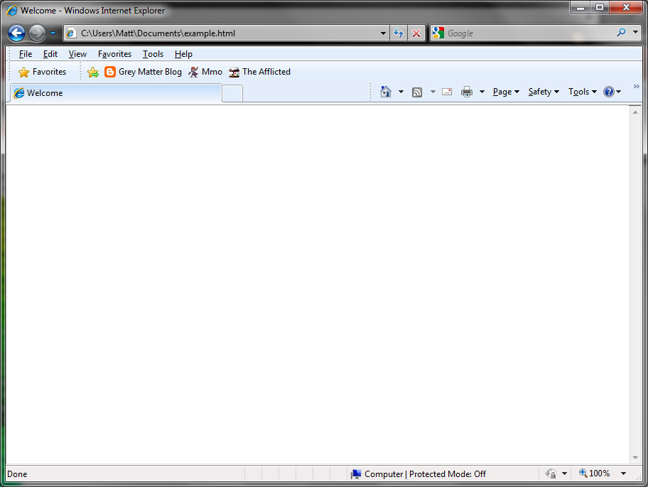Click the Google search provider icon
Viewport: 648px width, 487px height.
click(438, 33)
